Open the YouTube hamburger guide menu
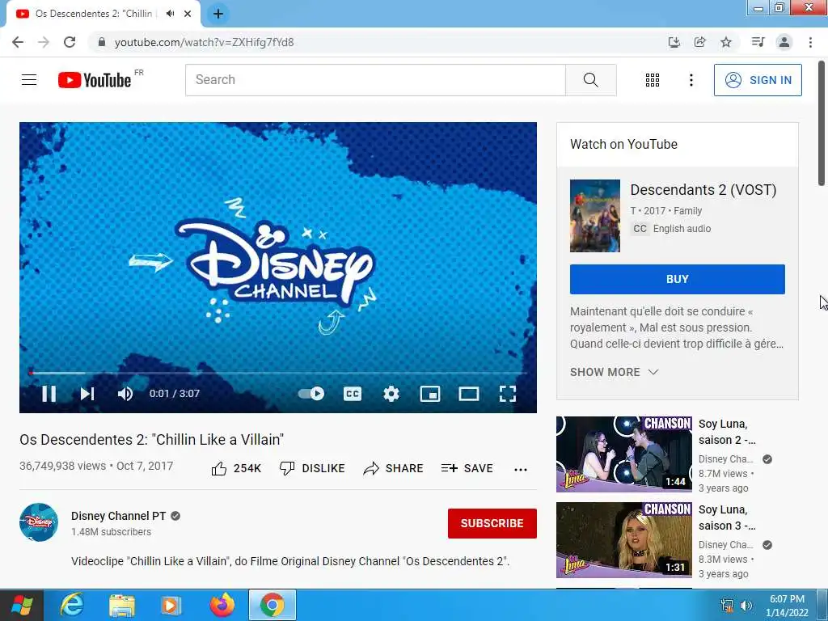This screenshot has height=621, width=828. point(29,80)
